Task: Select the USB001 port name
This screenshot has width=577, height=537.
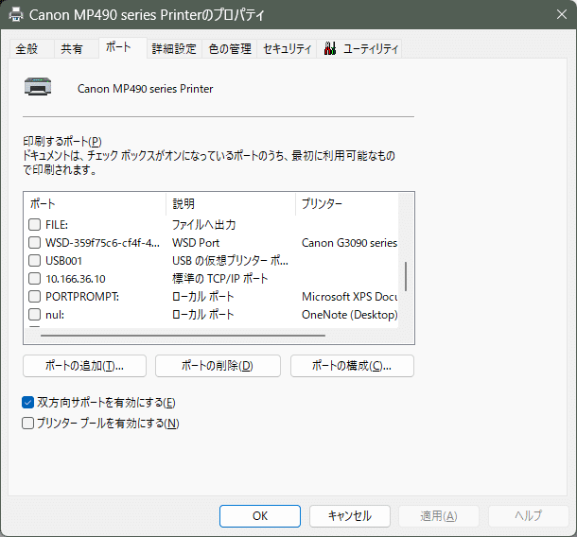Action: point(63,261)
